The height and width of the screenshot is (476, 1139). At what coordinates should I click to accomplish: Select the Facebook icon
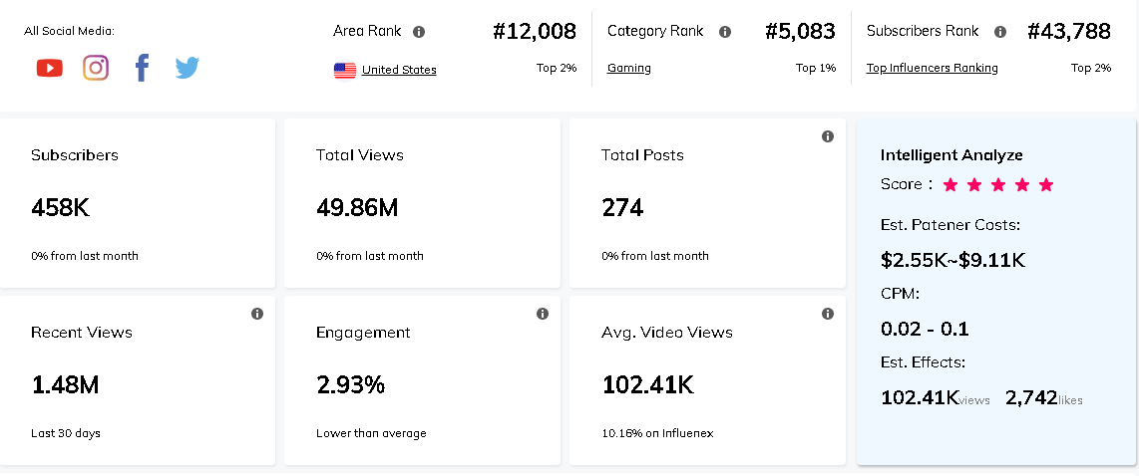click(x=142, y=68)
